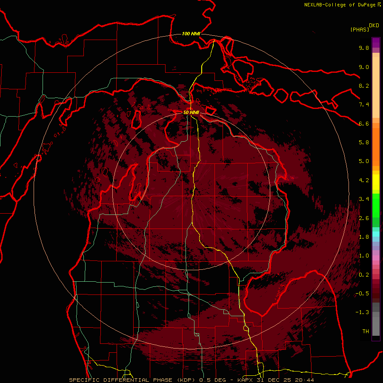
Task: Click the 2.6 value on the color scale
Action: 364,218
